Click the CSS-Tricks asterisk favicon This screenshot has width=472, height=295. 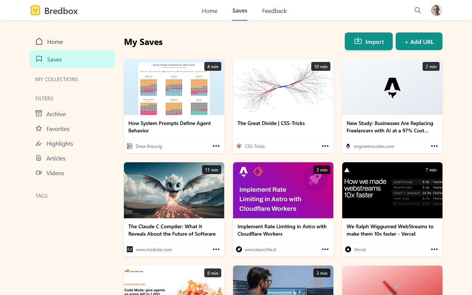239,146
